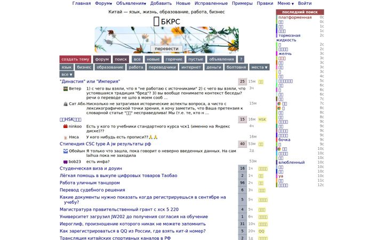The height and width of the screenshot is (240, 384).
Task: Click reply count 40 for Стипендия CSC topic
Action: tap(243, 144)
